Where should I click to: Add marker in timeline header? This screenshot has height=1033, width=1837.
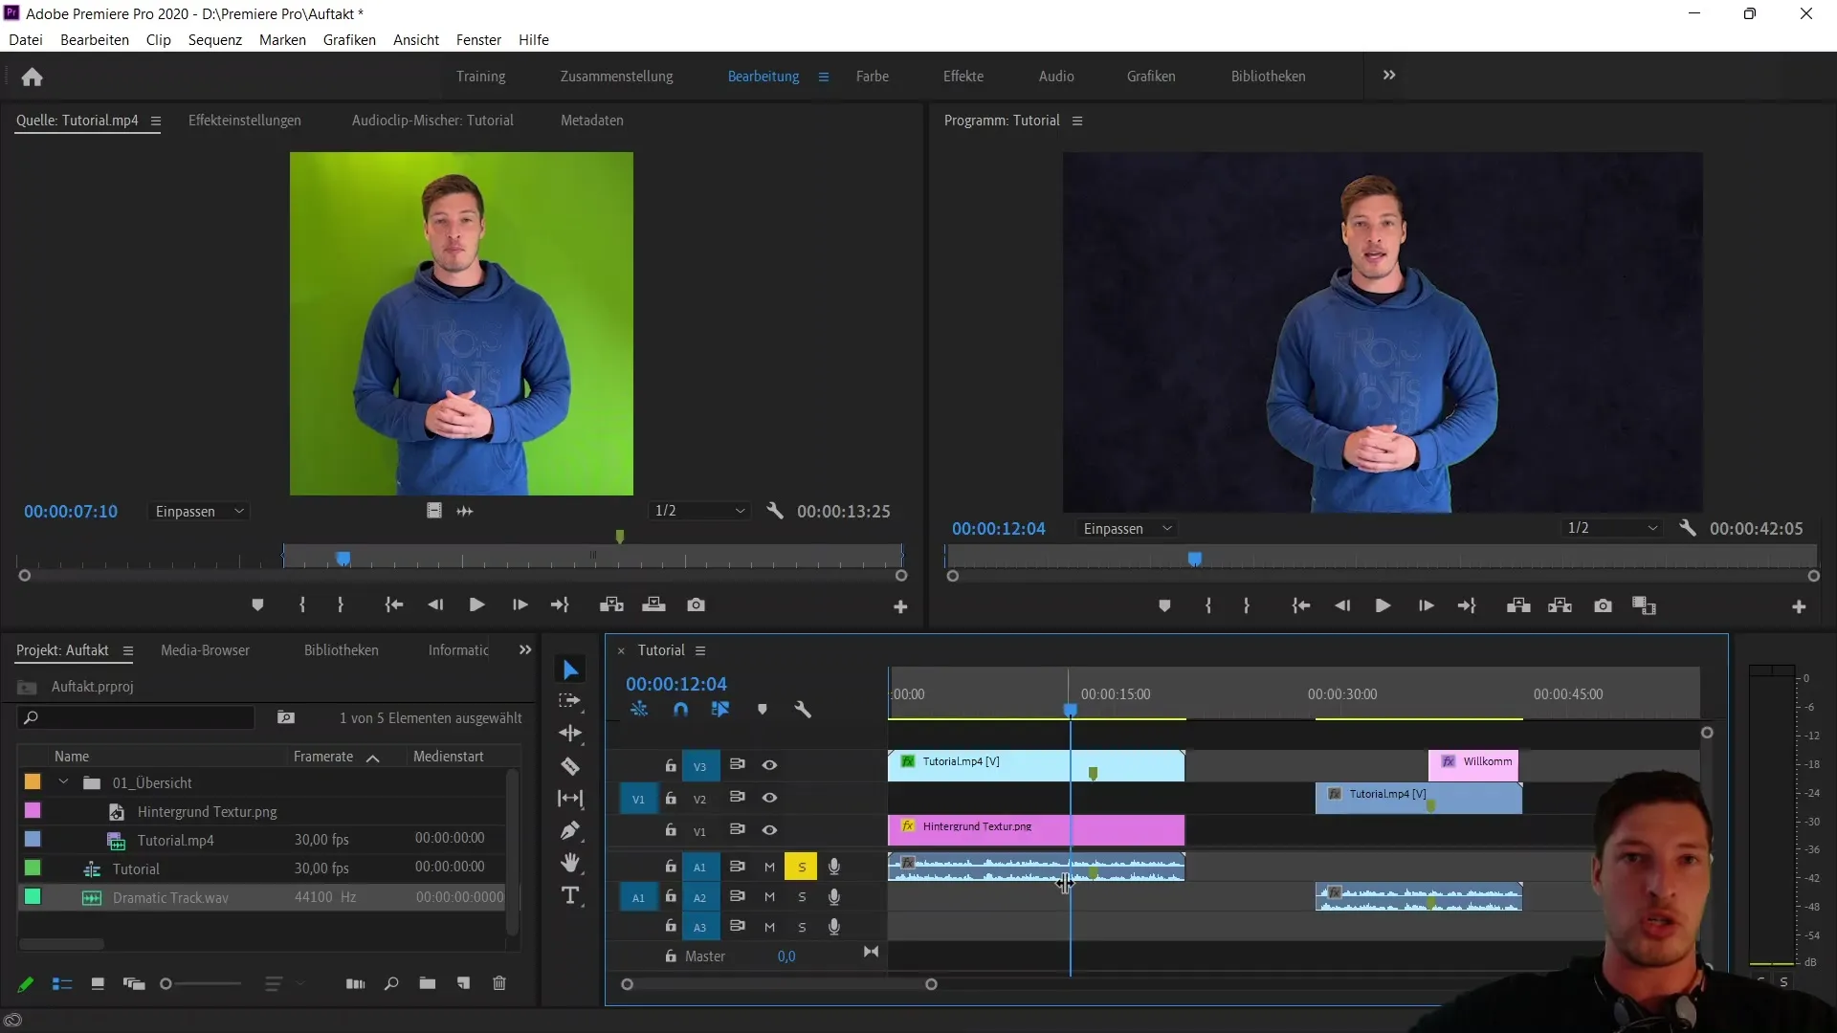(x=763, y=710)
